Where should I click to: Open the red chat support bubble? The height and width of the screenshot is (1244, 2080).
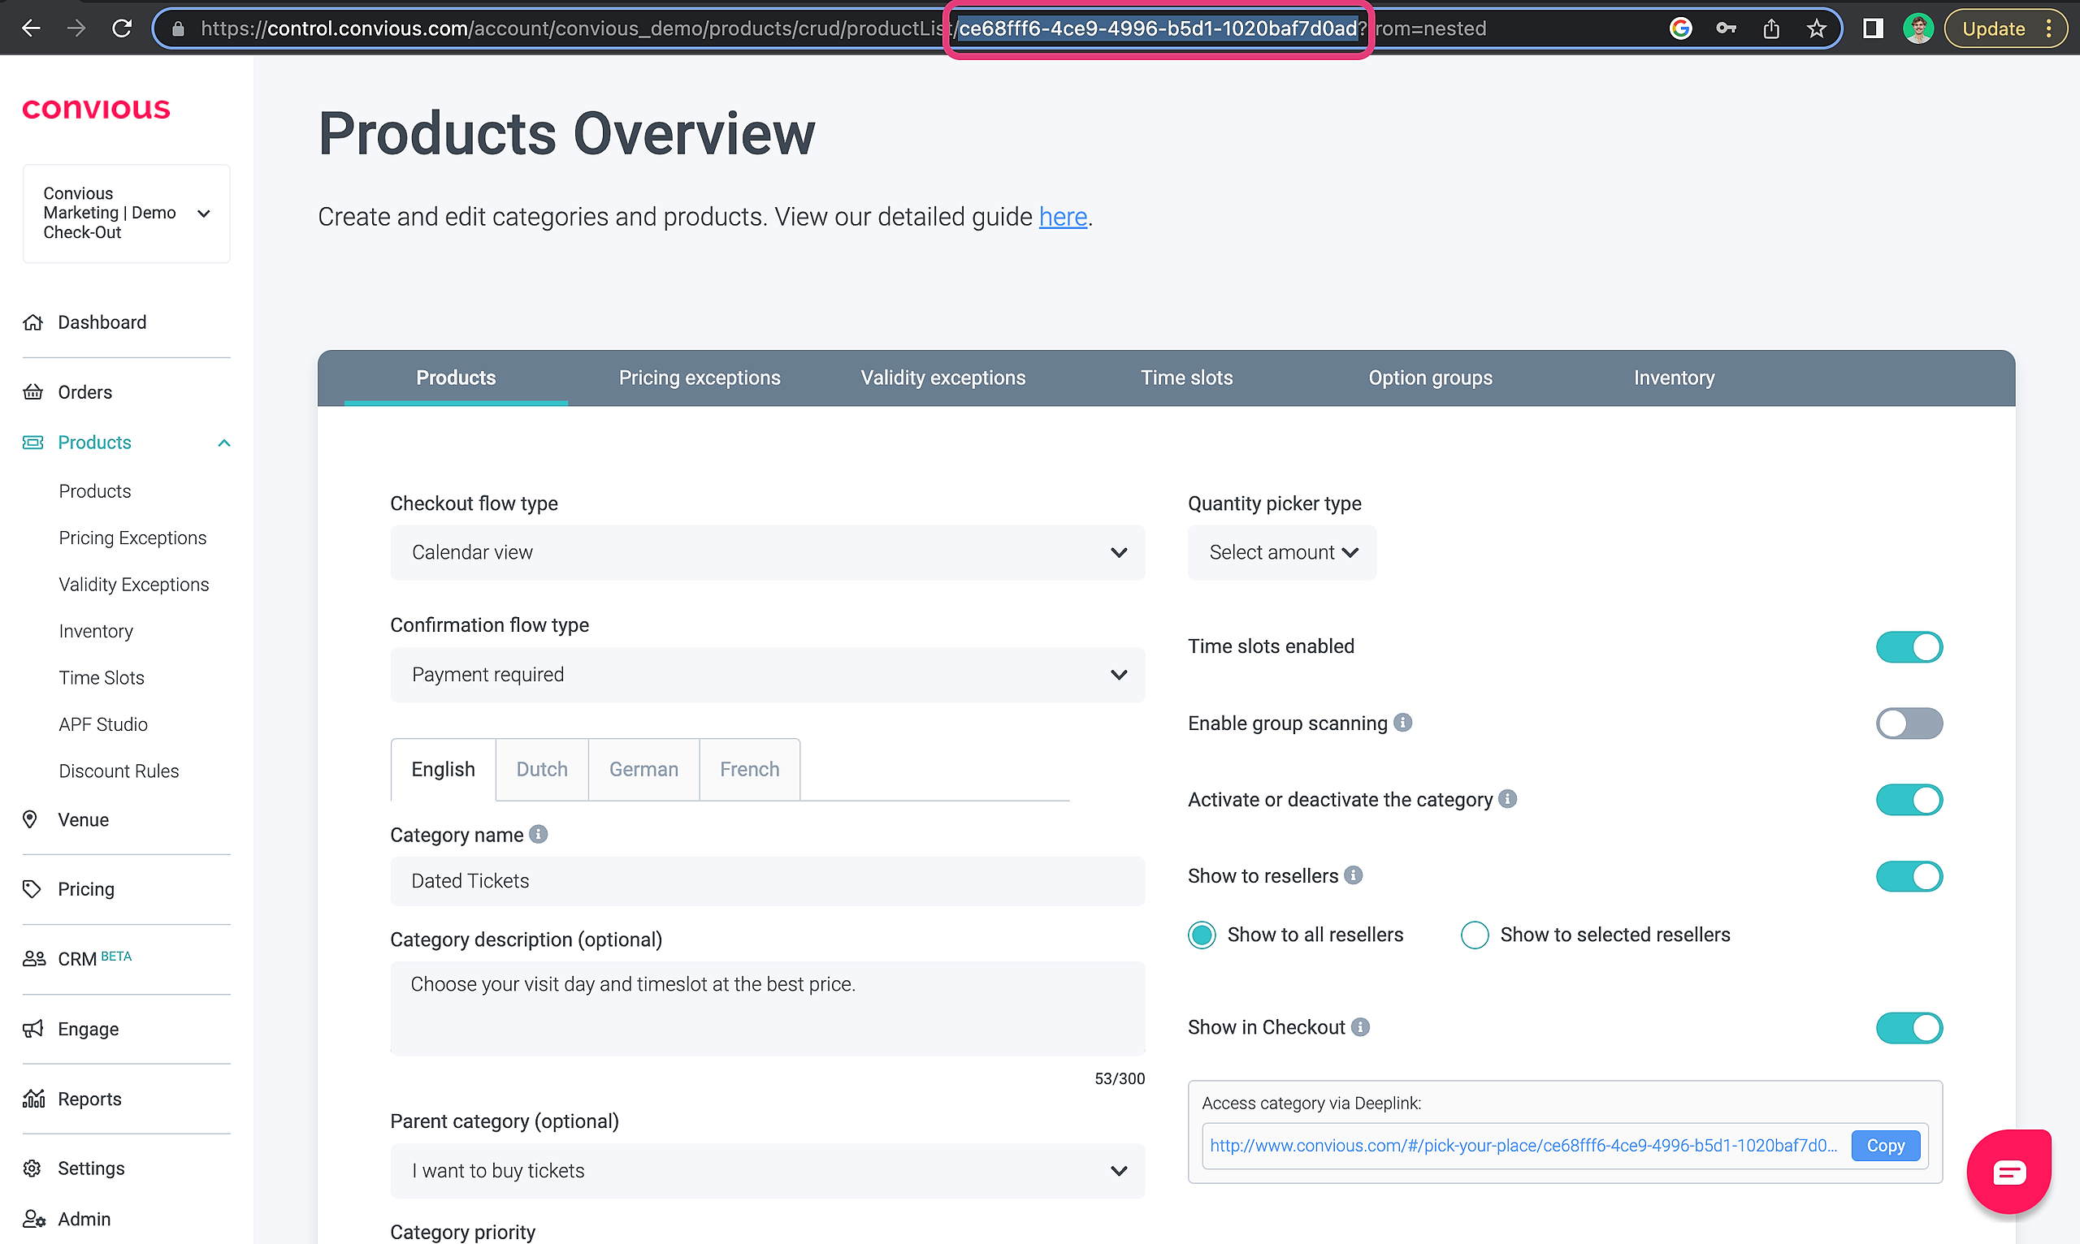click(x=2008, y=1172)
